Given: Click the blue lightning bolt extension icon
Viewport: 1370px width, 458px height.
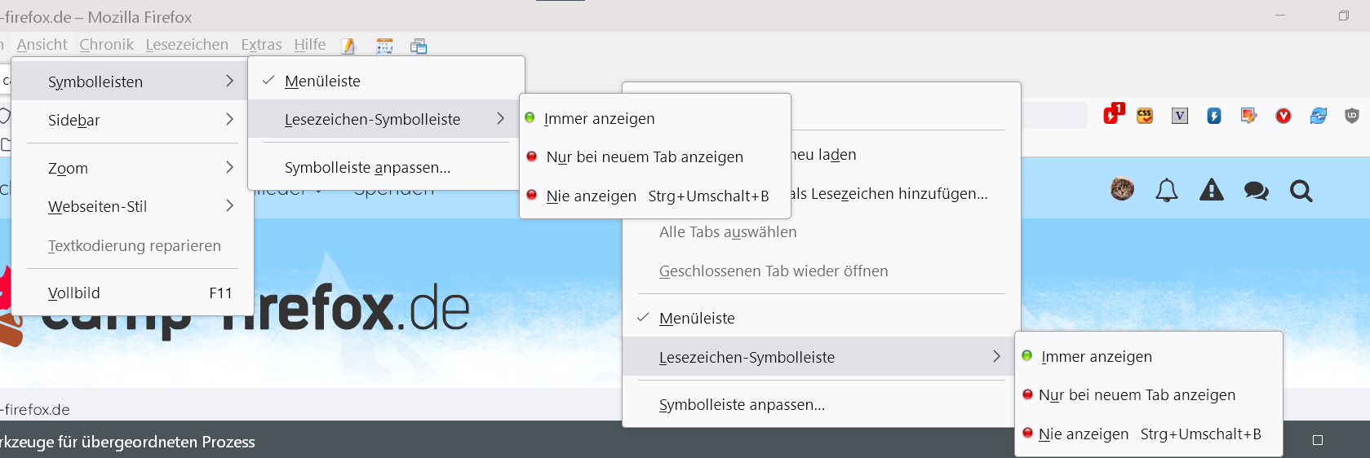Looking at the screenshot, I should pyautogui.click(x=1214, y=116).
